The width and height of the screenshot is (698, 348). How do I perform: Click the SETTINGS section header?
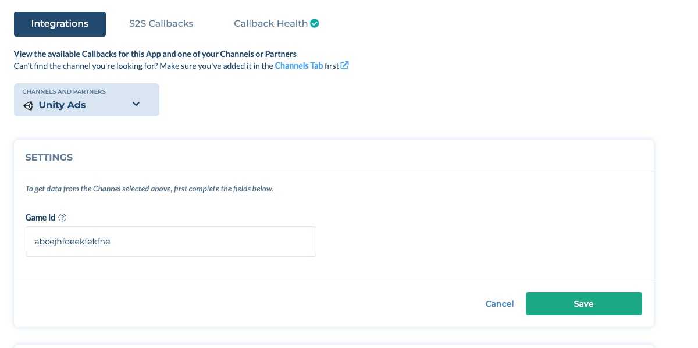click(49, 158)
